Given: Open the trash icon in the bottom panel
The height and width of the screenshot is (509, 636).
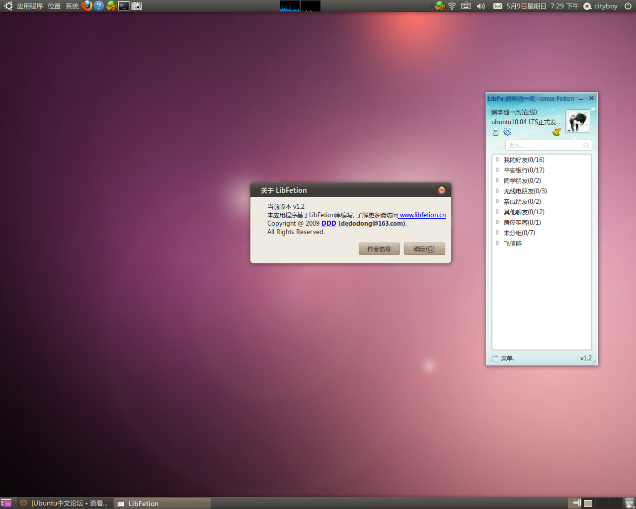Looking at the screenshot, I should click(x=630, y=503).
